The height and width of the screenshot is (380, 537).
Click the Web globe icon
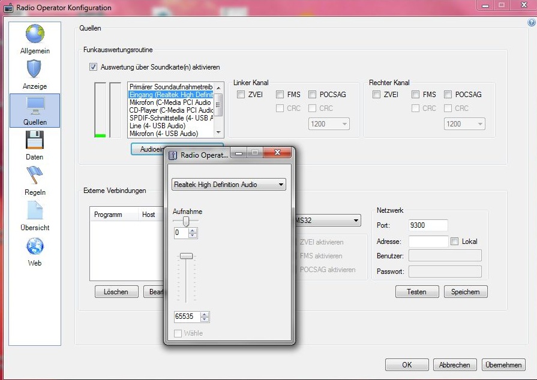pyautogui.click(x=35, y=246)
